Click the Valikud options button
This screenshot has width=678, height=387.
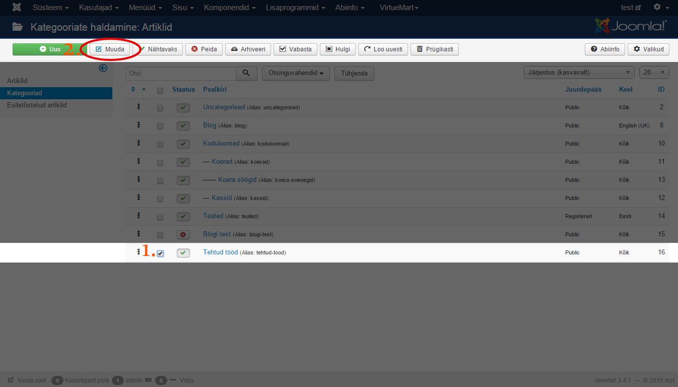pos(648,49)
